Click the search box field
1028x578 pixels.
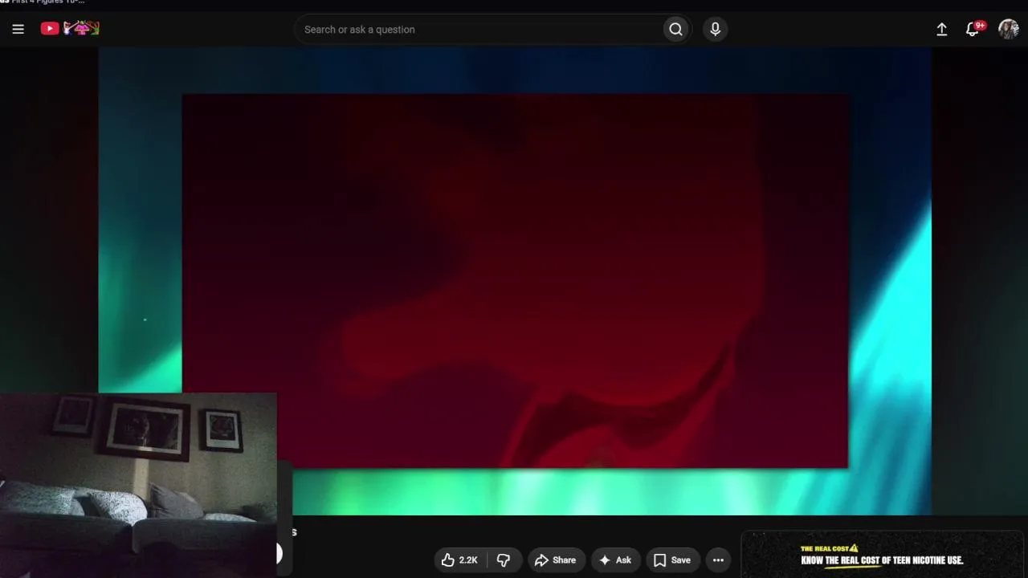click(x=479, y=30)
